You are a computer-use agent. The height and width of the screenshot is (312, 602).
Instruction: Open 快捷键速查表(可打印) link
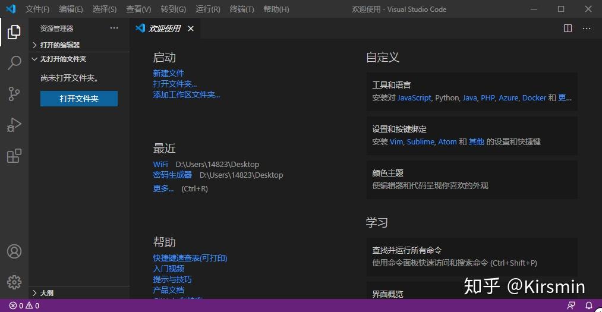[x=190, y=258]
